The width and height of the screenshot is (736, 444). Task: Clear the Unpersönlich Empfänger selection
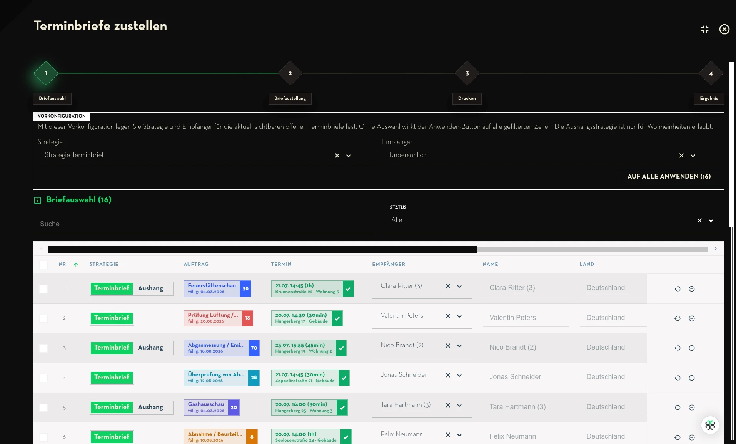(x=681, y=156)
